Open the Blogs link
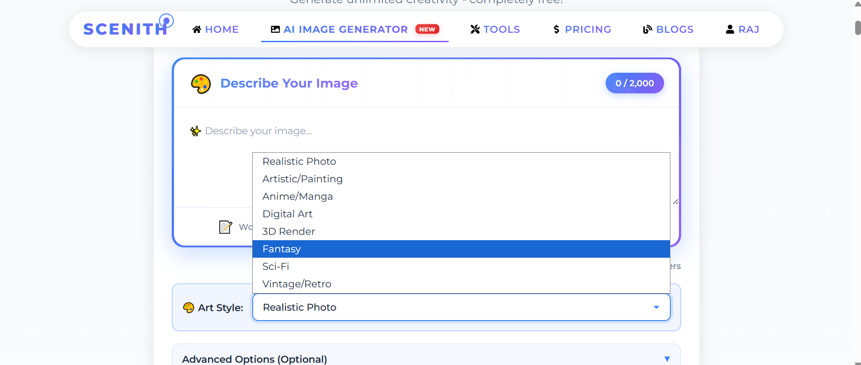This screenshot has height=365, width=861. 674,30
